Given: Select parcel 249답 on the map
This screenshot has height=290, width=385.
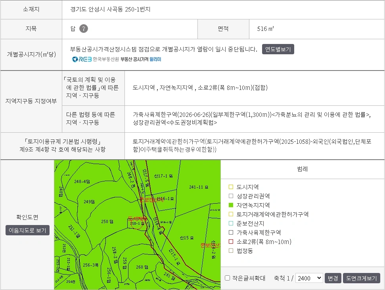Looking at the screenshot, I should [89, 202].
